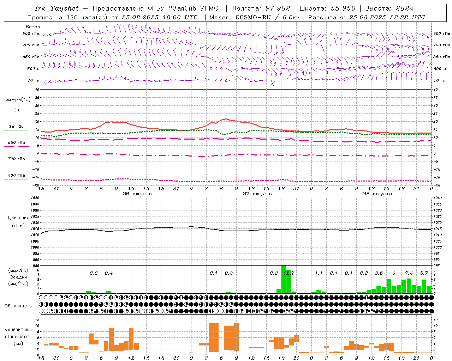
Task: Click the 0.2 precipitation value
Action: pyautogui.click(x=229, y=273)
